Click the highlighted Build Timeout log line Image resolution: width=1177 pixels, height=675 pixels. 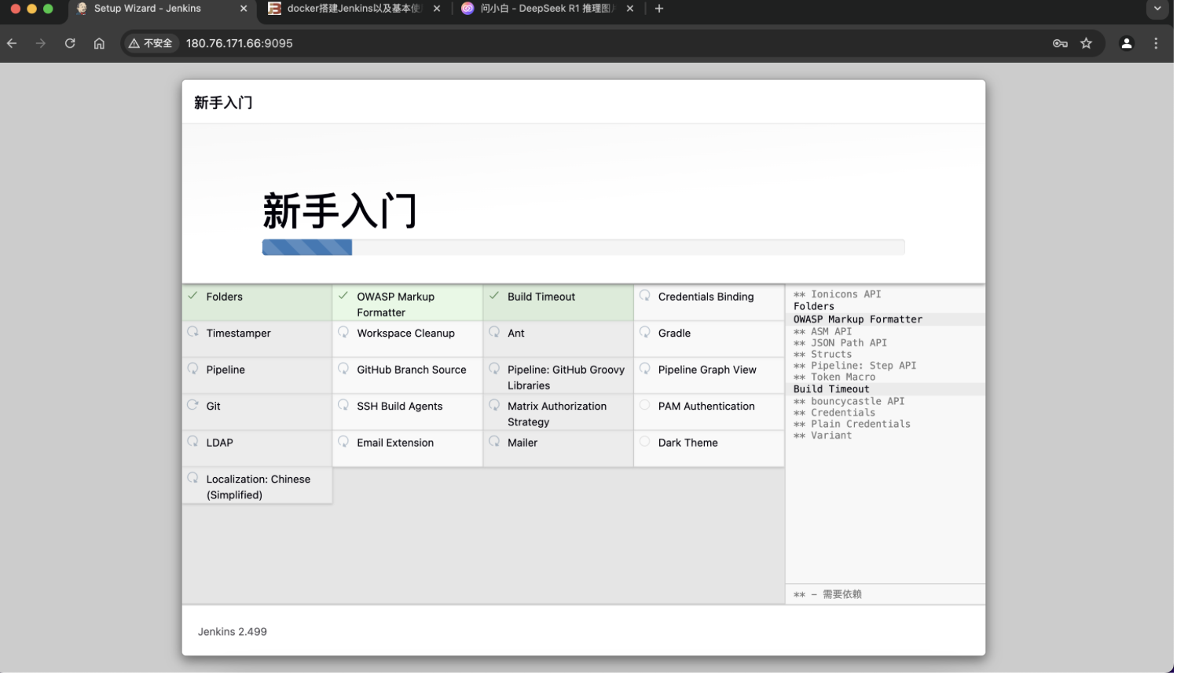coord(887,390)
